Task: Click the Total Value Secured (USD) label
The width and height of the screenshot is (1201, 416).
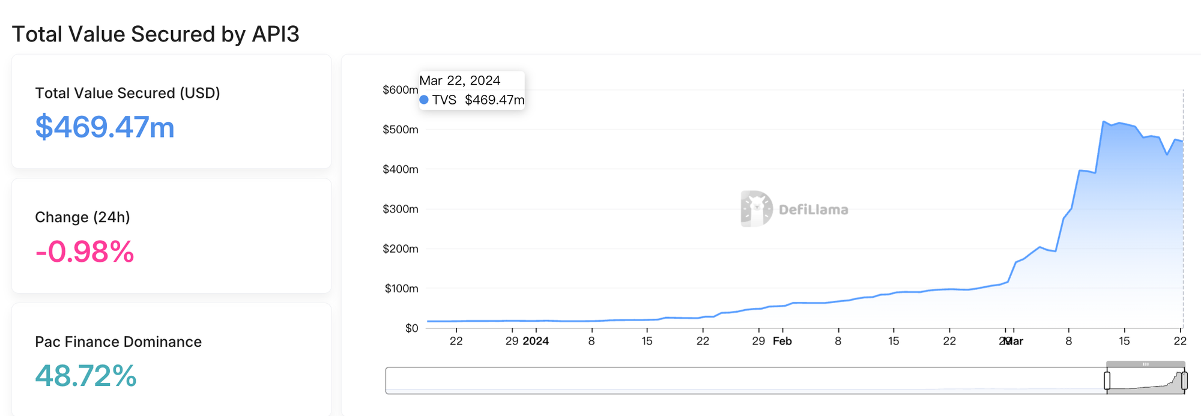Action: tap(127, 93)
